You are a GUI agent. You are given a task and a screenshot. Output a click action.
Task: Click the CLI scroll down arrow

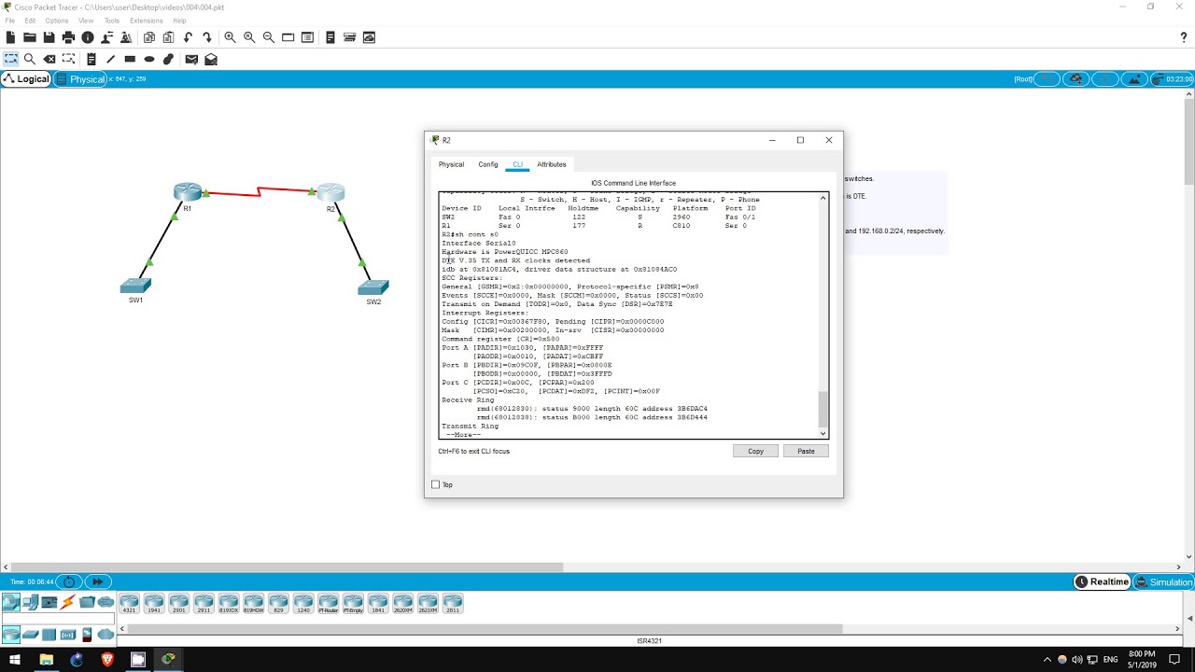tap(822, 433)
